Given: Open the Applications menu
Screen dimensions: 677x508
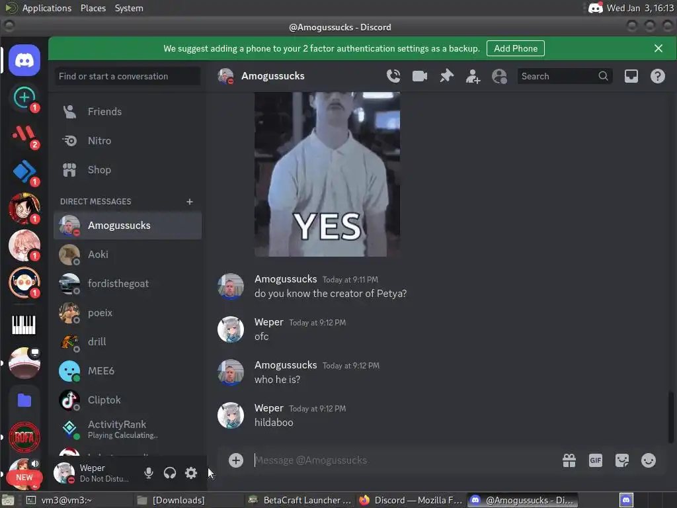Looking at the screenshot, I should tap(47, 8).
